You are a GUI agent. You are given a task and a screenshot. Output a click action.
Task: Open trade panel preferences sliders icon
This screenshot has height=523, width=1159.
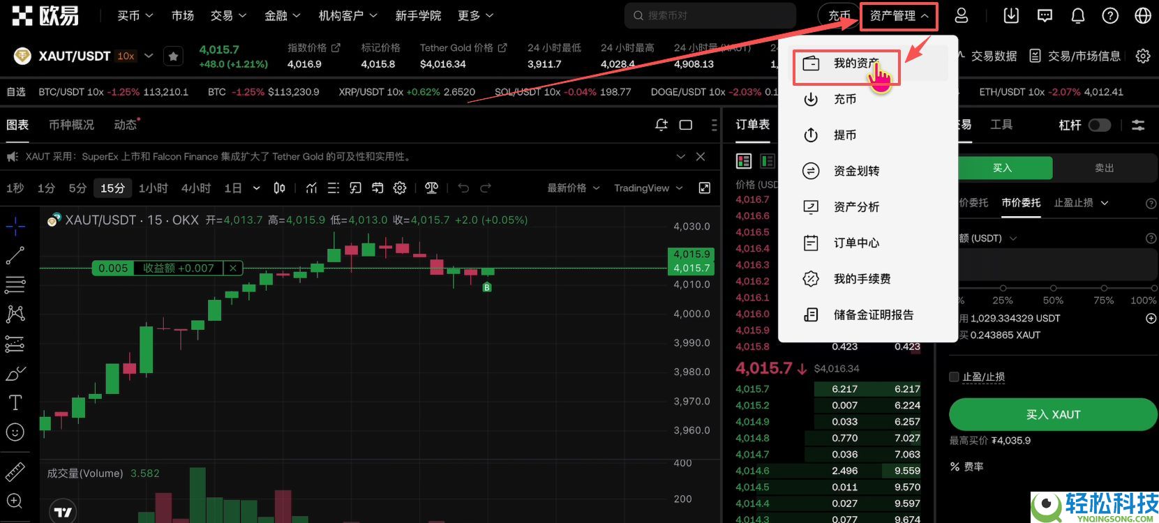1138,125
